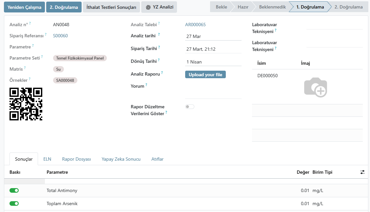Viewport: 370px width, 212px height.
Task: Open sales order S00060 link
Action: click(60, 36)
